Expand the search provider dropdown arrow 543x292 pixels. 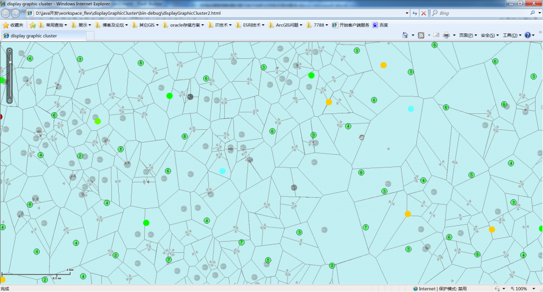point(539,13)
